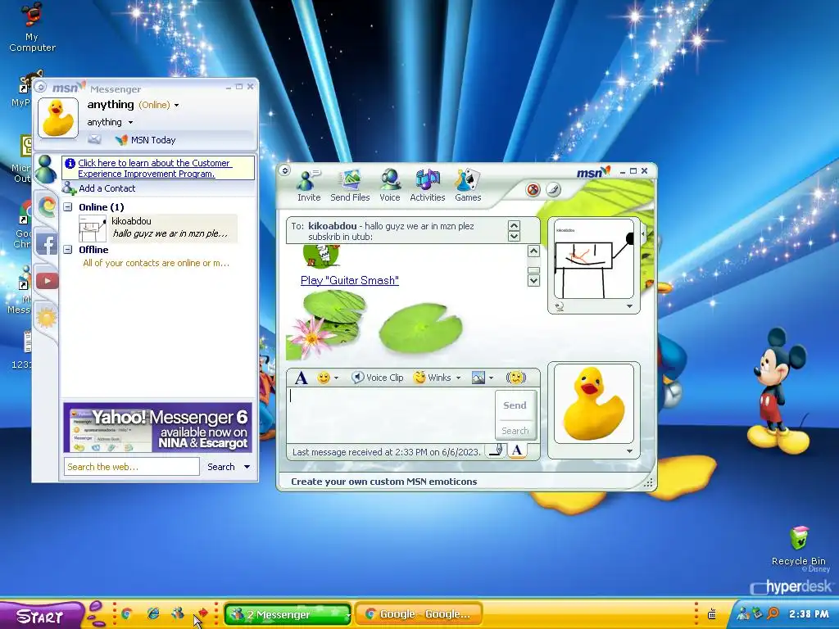This screenshot has height=629, width=839.
Task: Open Send Files in chat toolbar
Action: (350, 186)
